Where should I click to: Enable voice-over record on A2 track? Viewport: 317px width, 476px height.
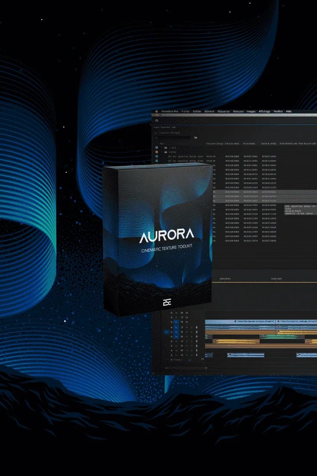[x=197, y=332]
